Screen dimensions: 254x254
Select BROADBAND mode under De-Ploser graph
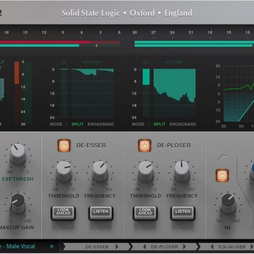point(183,124)
